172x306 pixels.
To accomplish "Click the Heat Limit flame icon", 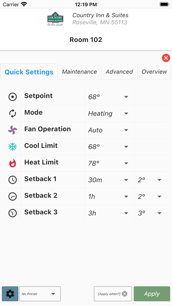I will [13, 163].
